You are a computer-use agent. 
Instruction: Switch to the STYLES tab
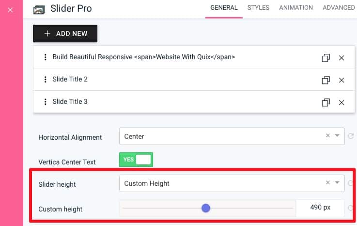click(x=258, y=8)
